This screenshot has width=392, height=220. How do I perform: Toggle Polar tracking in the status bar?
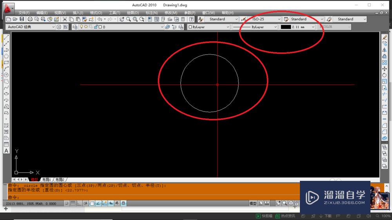(x=85, y=203)
